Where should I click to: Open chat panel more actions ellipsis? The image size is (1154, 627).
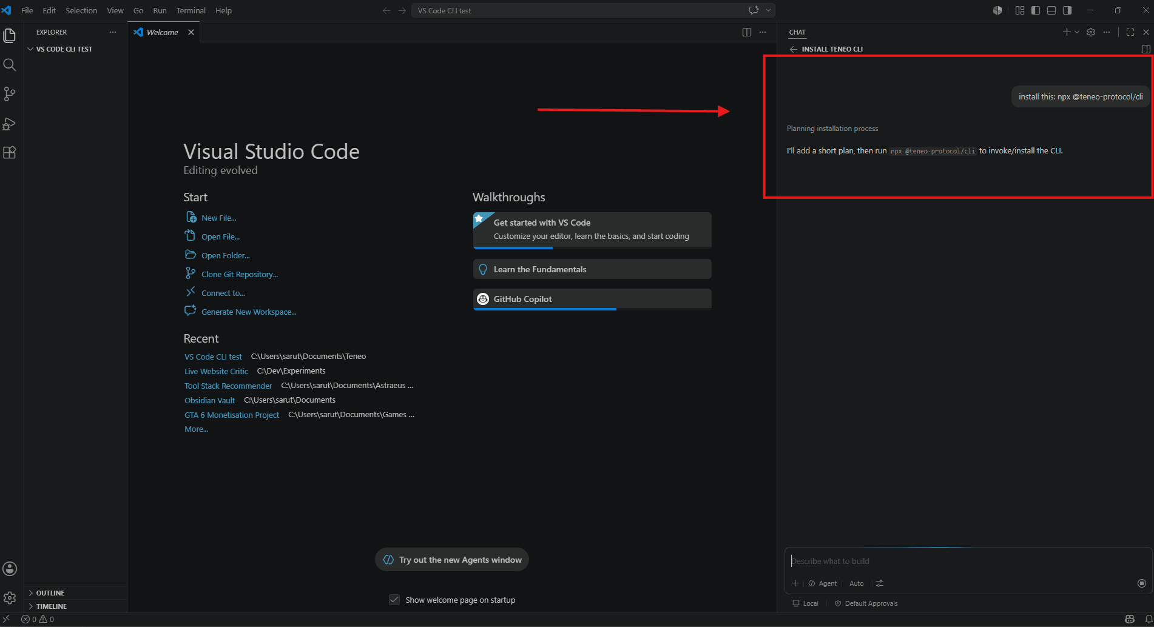click(1107, 32)
